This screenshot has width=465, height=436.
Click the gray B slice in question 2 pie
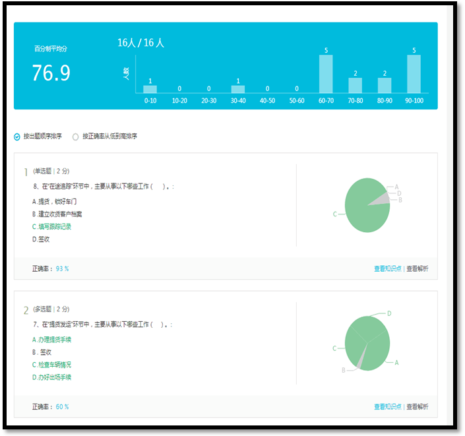[360, 358]
